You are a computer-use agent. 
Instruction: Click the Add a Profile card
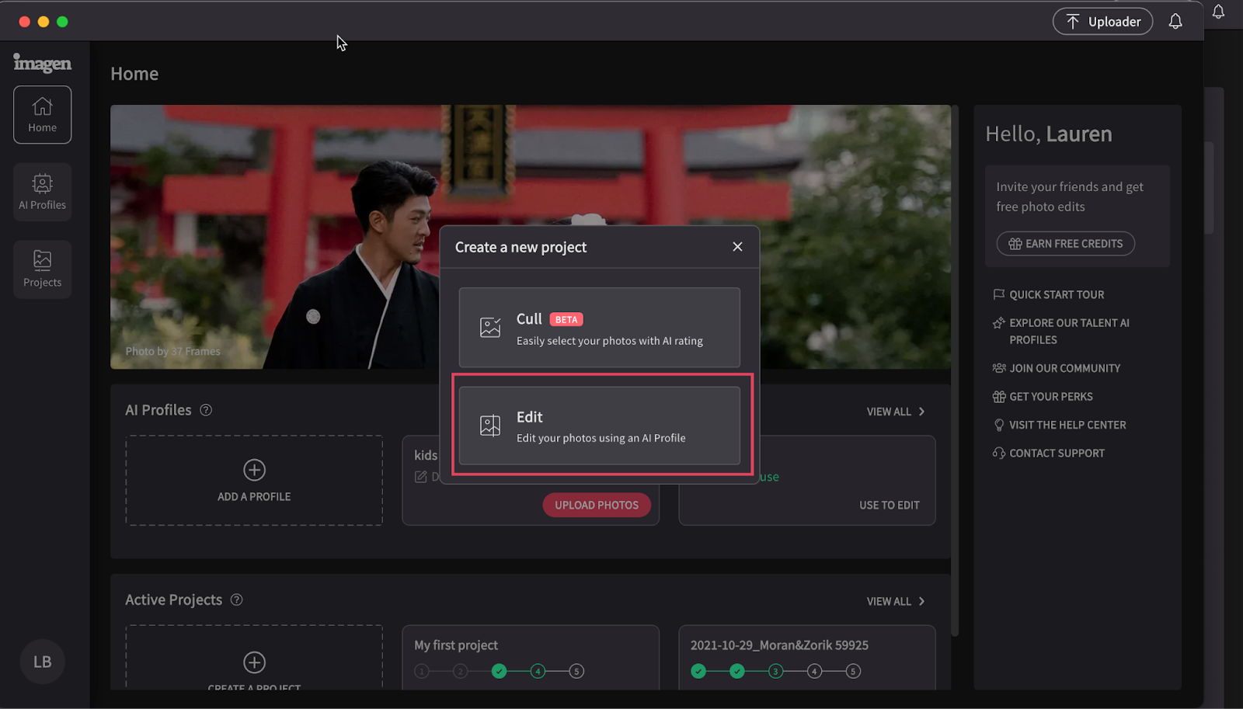[x=254, y=481]
